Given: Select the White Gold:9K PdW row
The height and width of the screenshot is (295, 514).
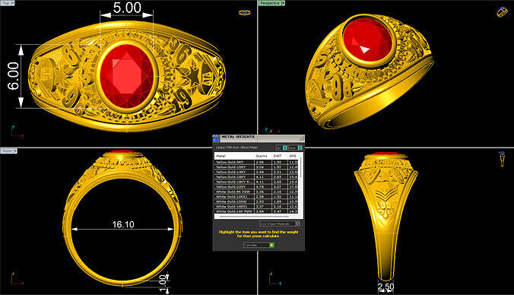Looking at the screenshot, I should click(x=256, y=192).
